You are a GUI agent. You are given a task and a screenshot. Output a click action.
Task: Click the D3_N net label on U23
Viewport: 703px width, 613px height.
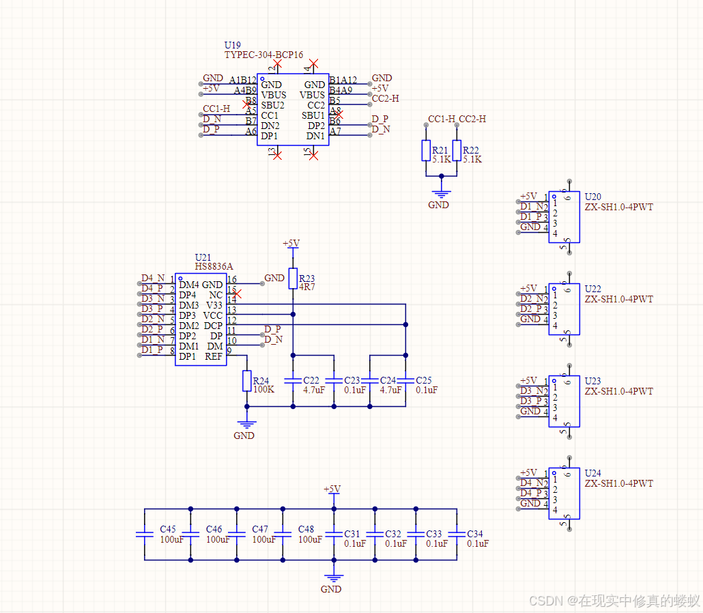[x=531, y=390]
